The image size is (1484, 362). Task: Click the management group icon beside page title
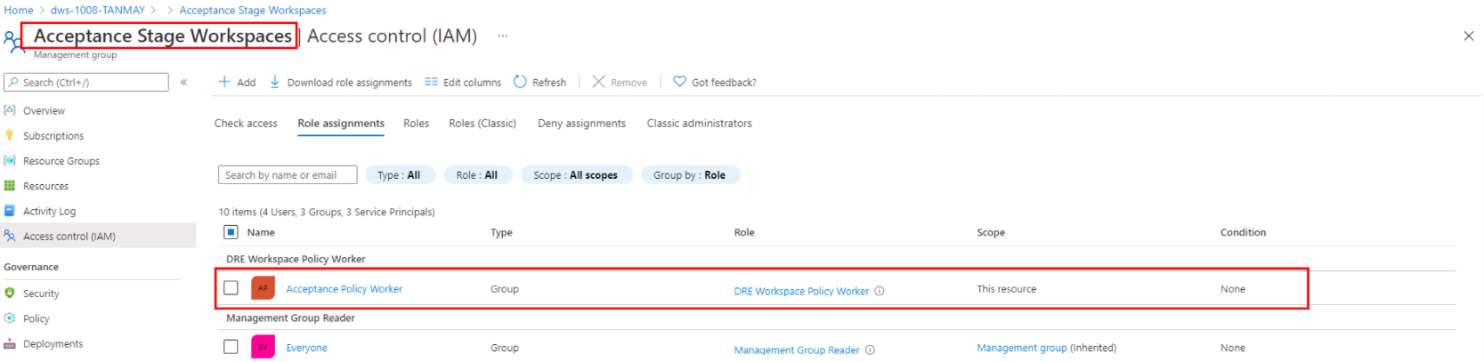13,42
